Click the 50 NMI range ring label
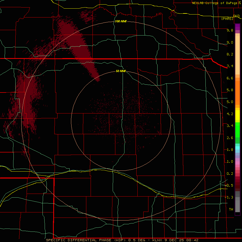 pos(121,71)
